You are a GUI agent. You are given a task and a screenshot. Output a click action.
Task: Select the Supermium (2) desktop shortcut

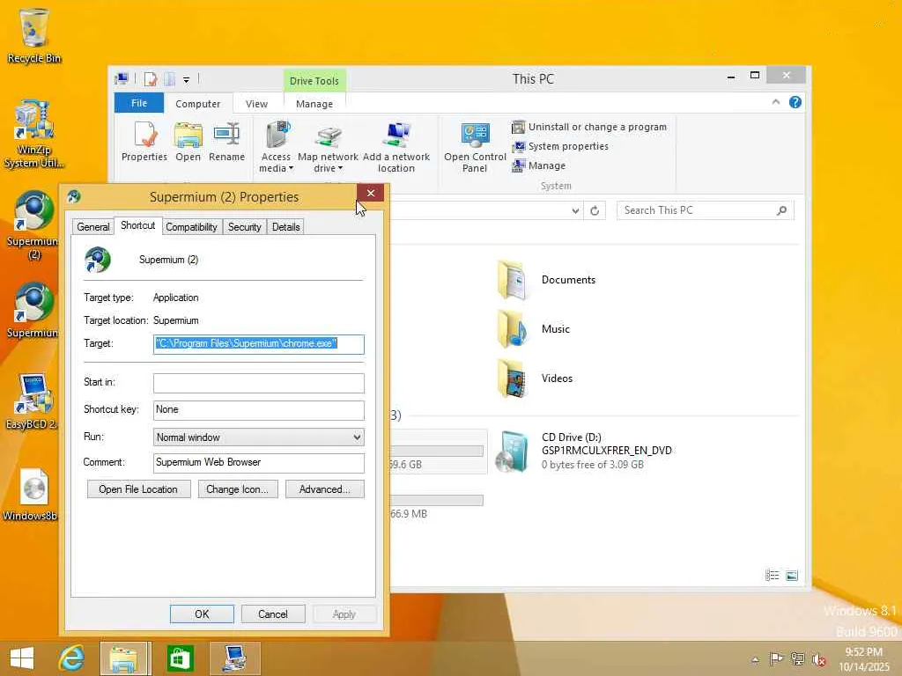click(x=33, y=224)
